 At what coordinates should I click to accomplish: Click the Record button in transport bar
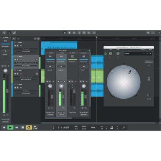[4, 128]
